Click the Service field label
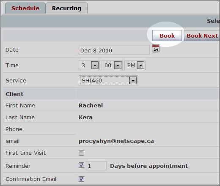 coord(16,81)
